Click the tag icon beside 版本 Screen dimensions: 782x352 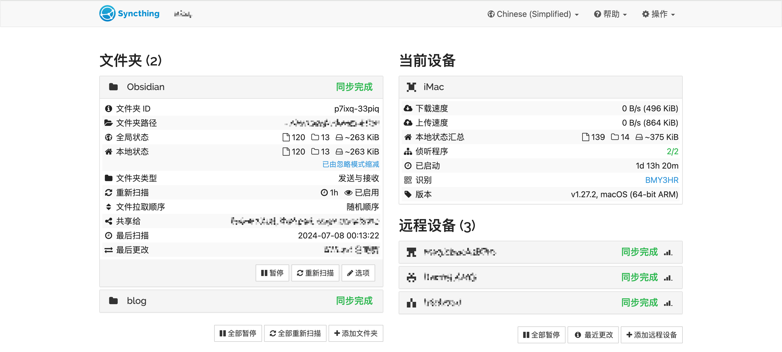pos(408,194)
